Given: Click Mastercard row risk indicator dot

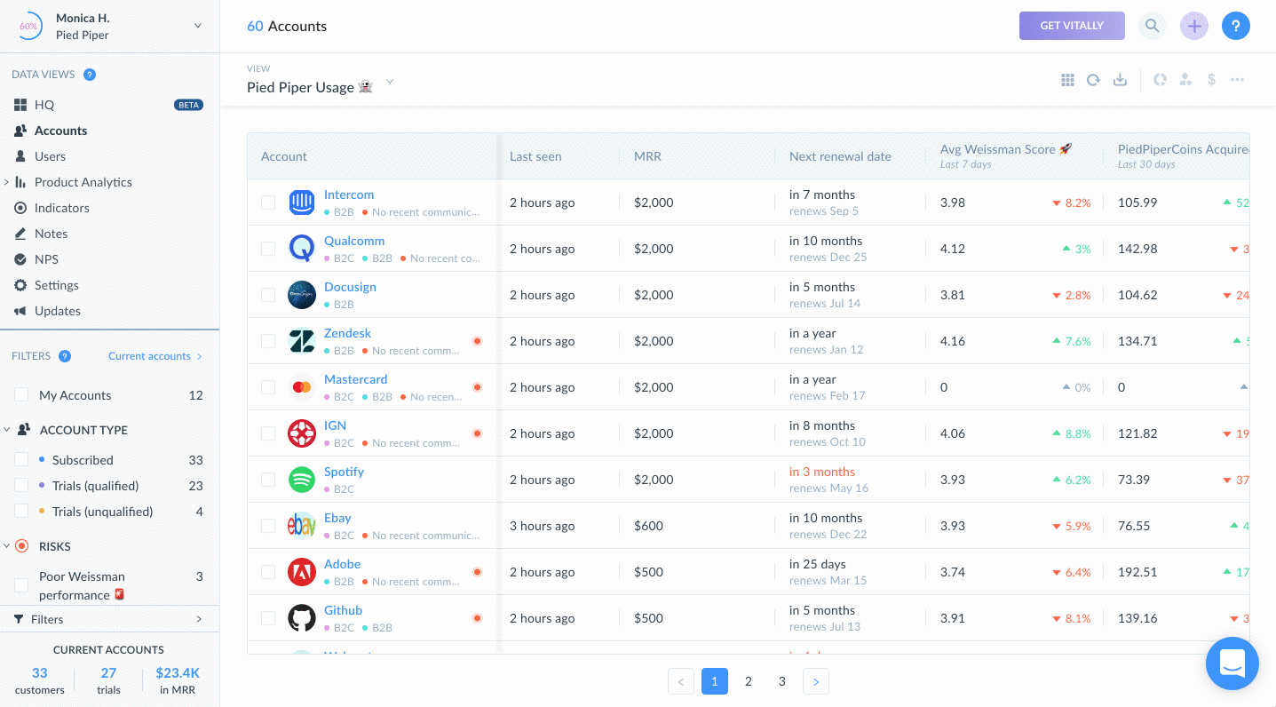Looking at the screenshot, I should [x=477, y=387].
